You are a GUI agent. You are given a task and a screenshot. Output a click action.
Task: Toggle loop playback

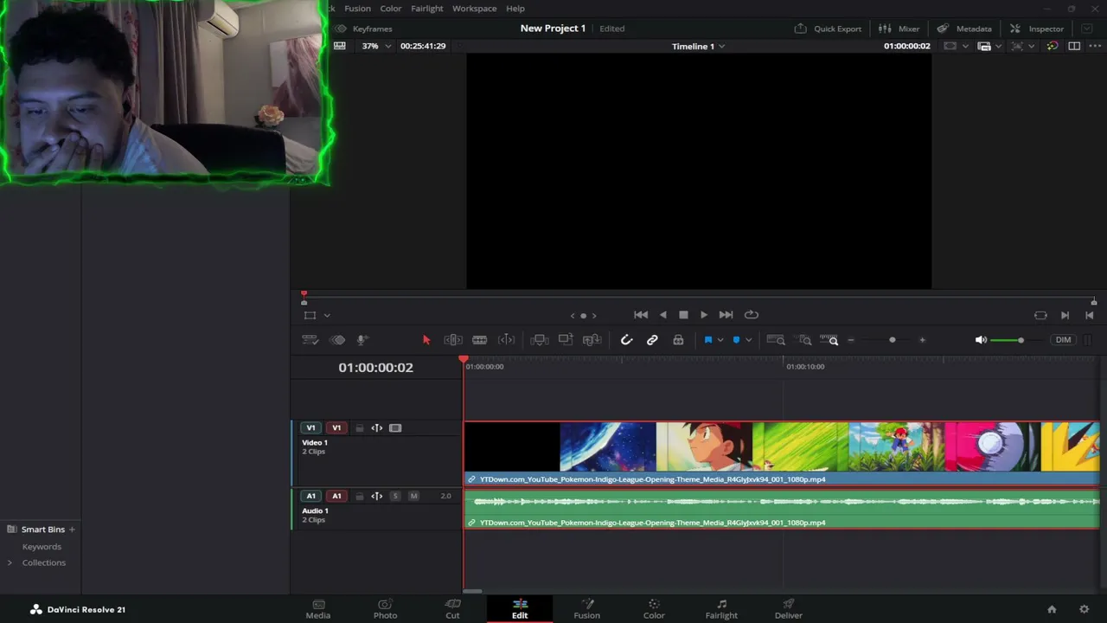pos(752,315)
